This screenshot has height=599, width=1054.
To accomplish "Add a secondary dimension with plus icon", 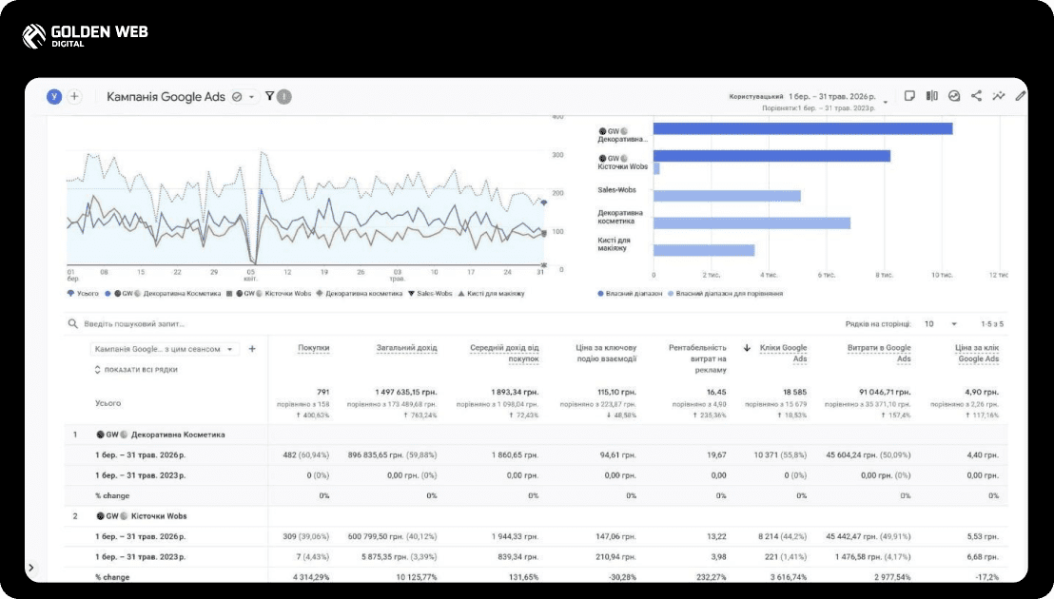I will 252,349.
